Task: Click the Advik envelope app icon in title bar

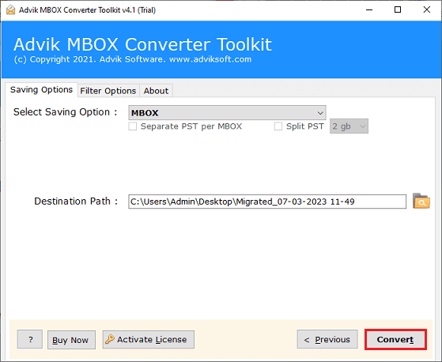Action: [10, 9]
